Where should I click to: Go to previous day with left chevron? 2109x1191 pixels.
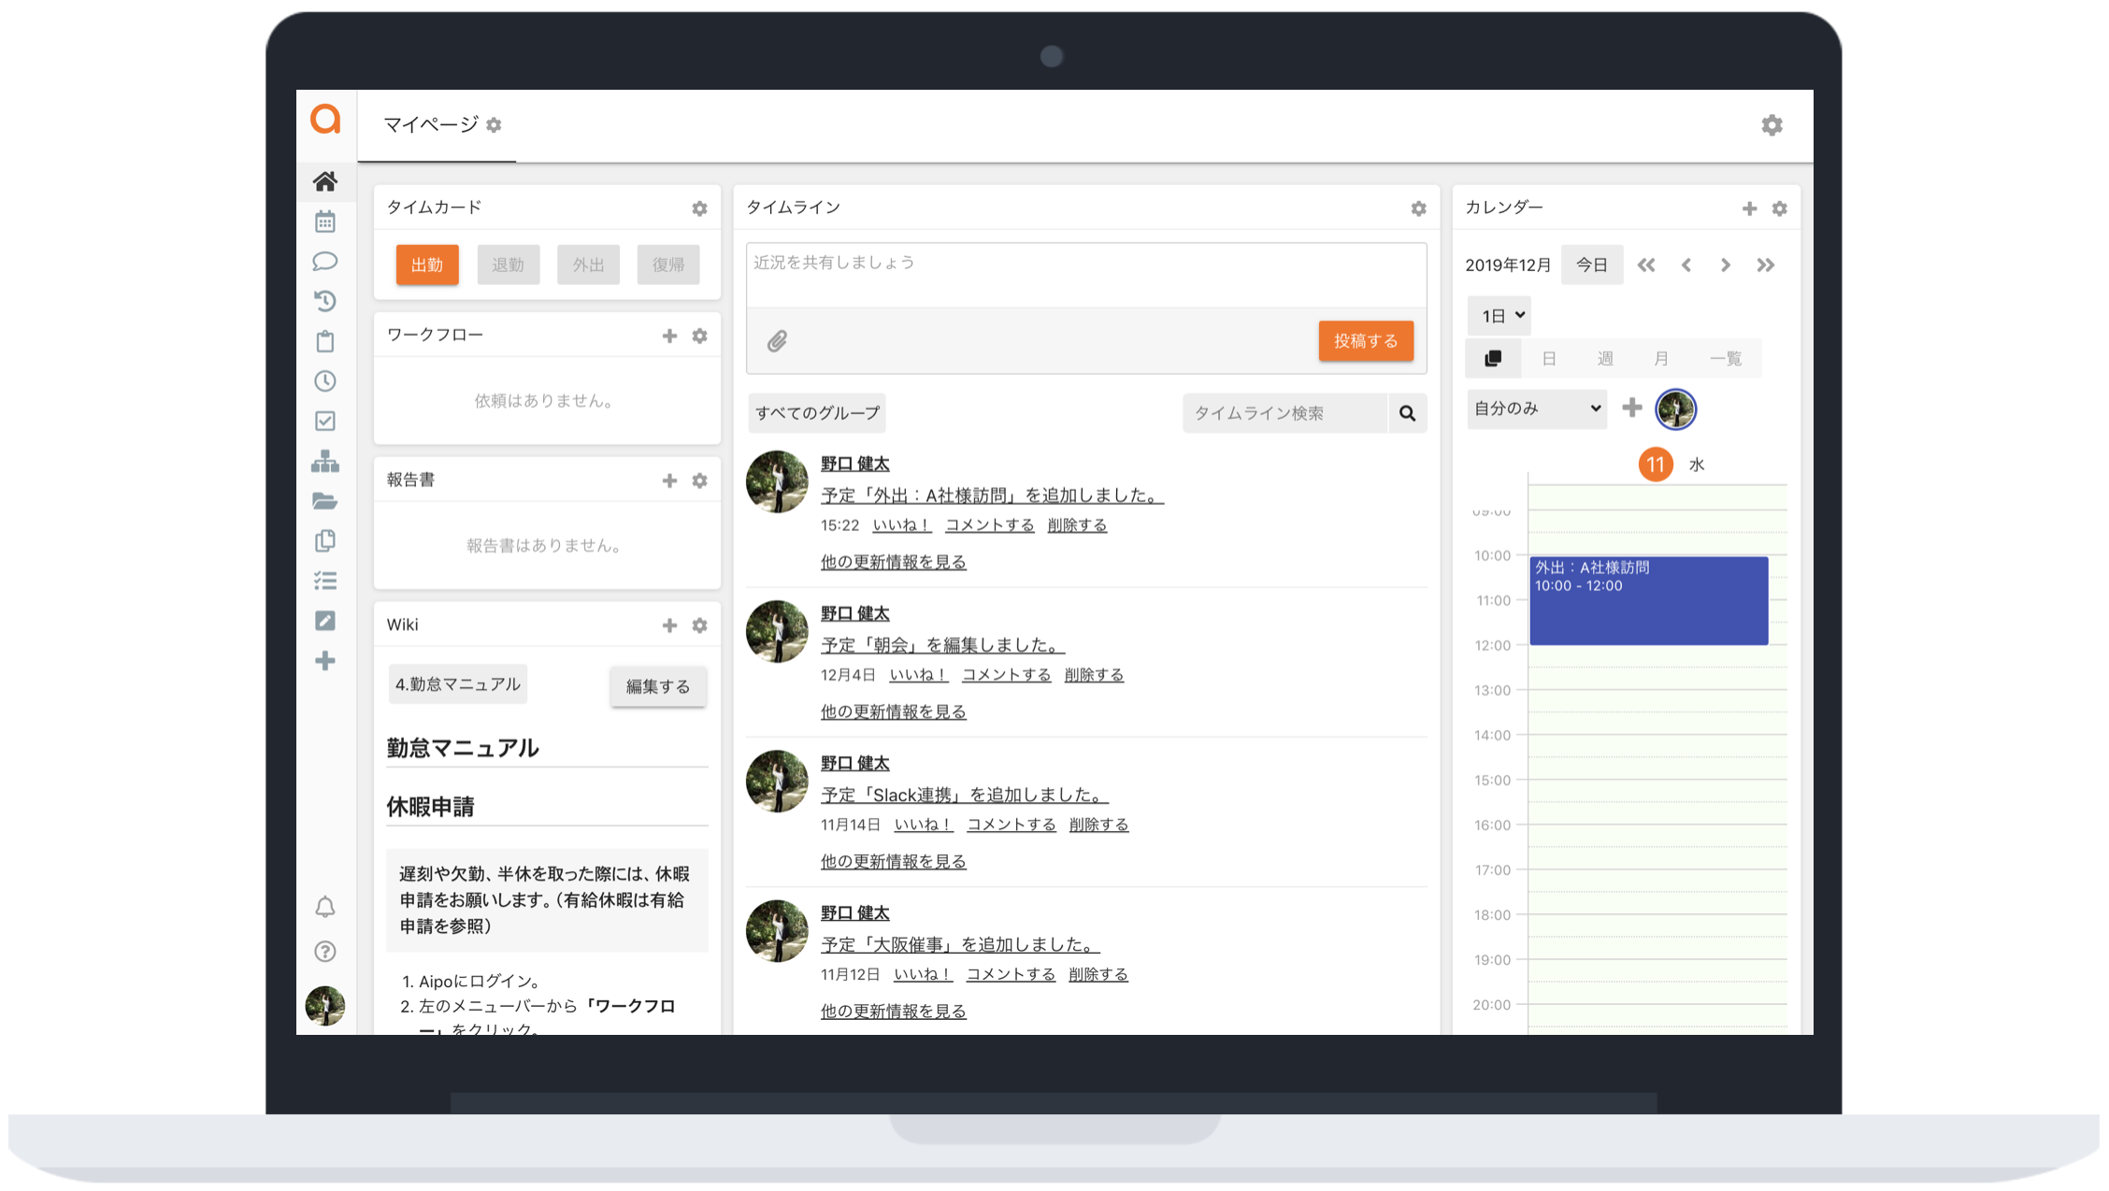[1686, 265]
